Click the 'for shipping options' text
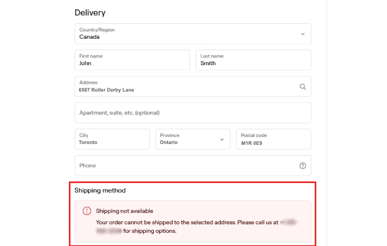The height and width of the screenshot is (246, 387). [150, 231]
